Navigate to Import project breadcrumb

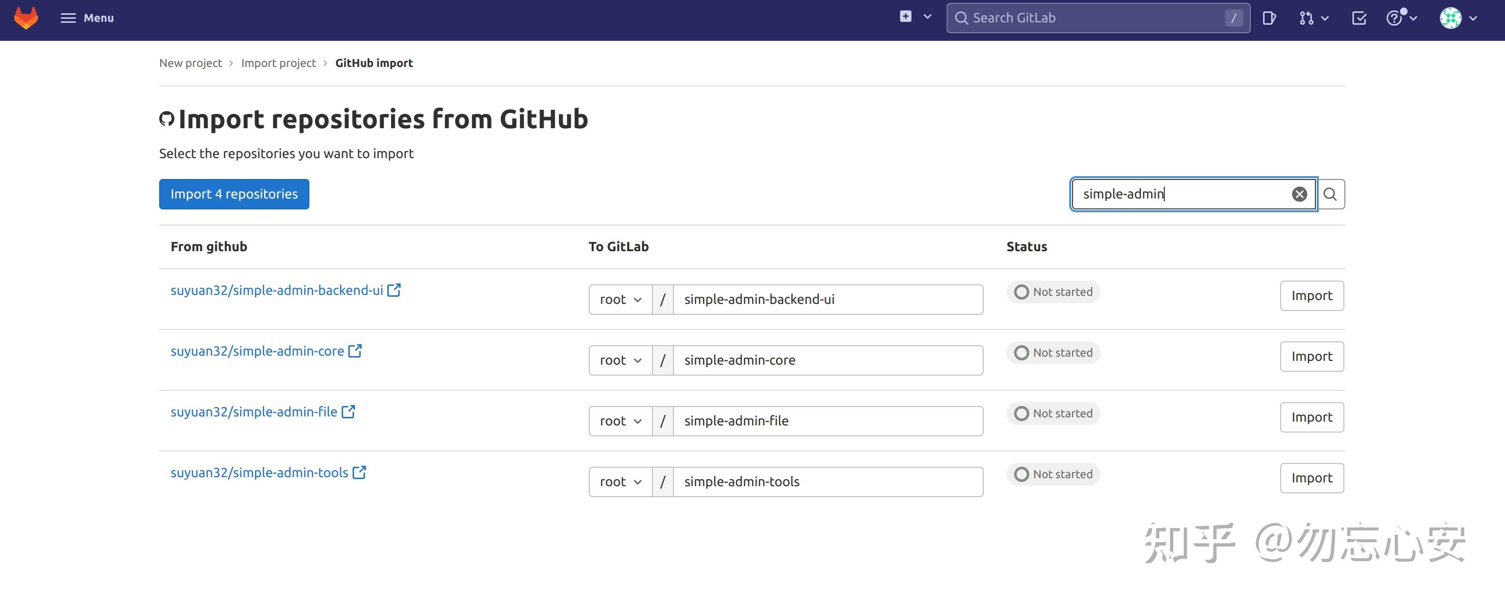coord(278,63)
